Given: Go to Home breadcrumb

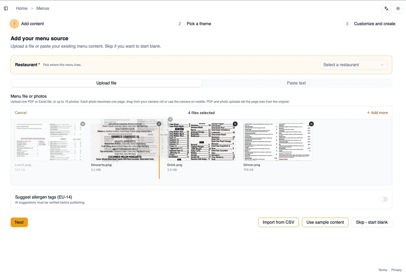Looking at the screenshot, I should [22, 8].
